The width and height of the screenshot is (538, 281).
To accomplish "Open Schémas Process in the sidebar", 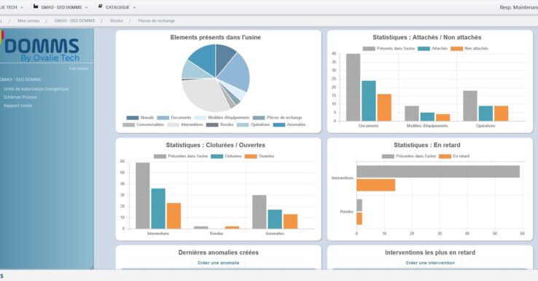I will [x=20, y=98].
